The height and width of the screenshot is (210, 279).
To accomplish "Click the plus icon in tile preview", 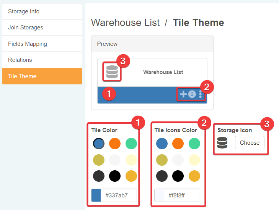I will [183, 94].
